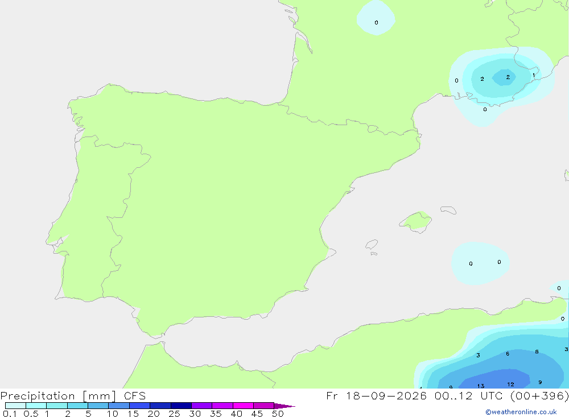Image resolution: width=569 pixels, height=417 pixels.
Task: Select the 5–10 mm blue legend swatch
Action: click(x=98, y=406)
